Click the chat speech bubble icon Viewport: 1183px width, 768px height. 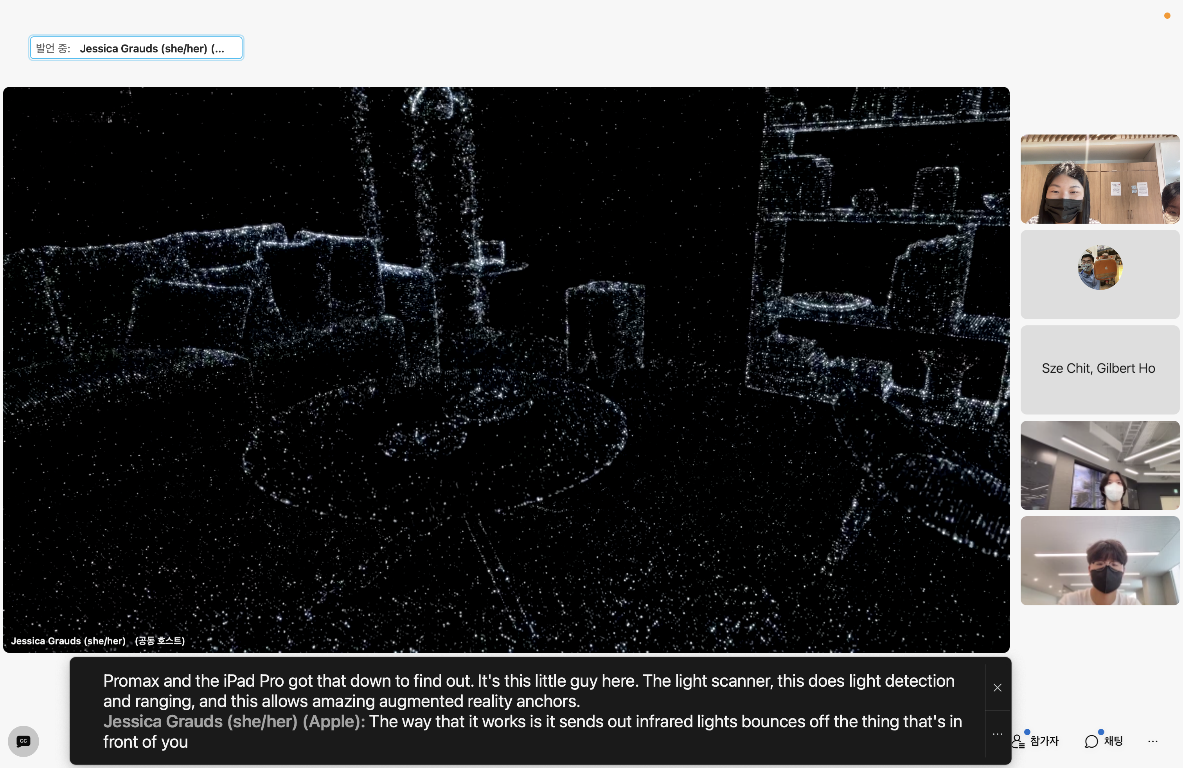point(1091,742)
